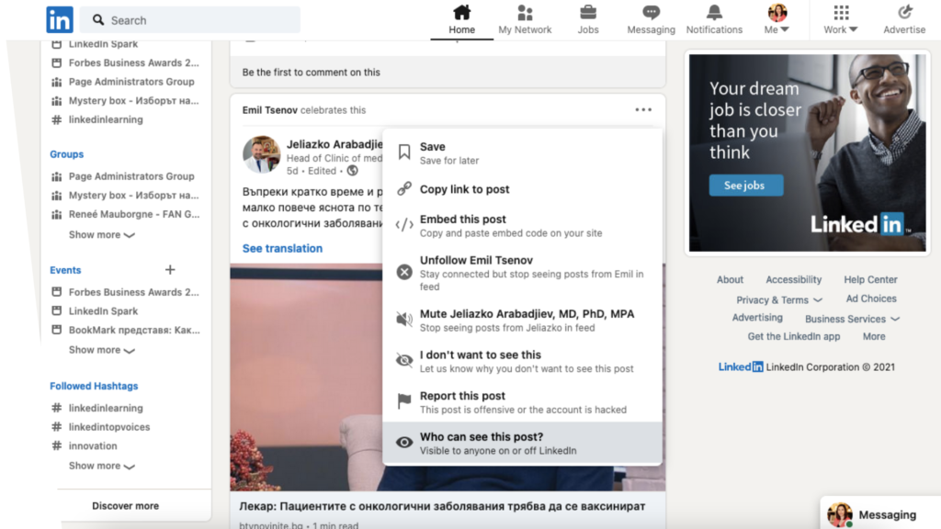Expand Show more under Events
The image size is (941, 529).
click(101, 350)
